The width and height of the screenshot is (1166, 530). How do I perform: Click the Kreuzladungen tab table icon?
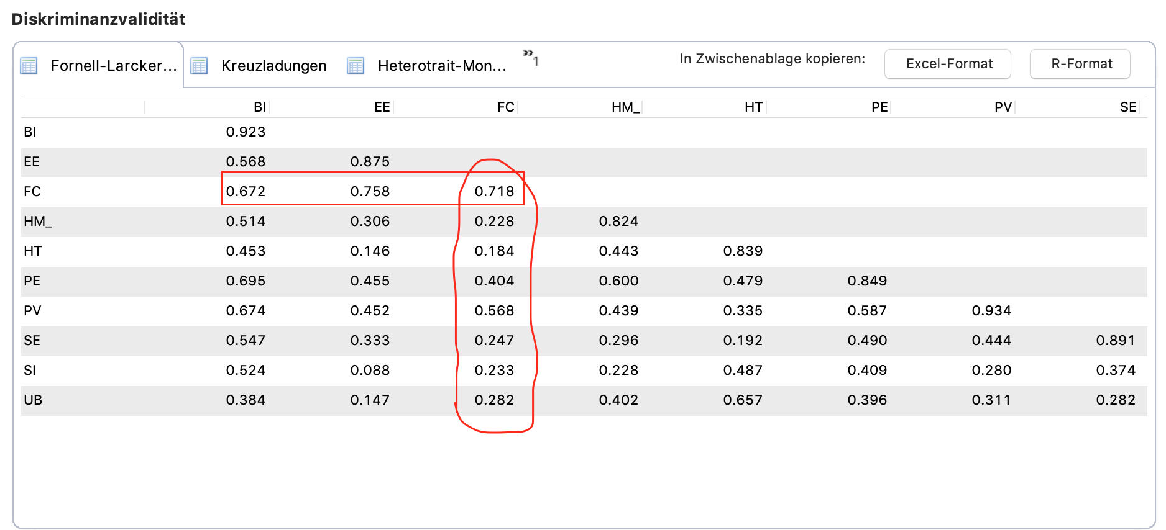click(x=199, y=65)
